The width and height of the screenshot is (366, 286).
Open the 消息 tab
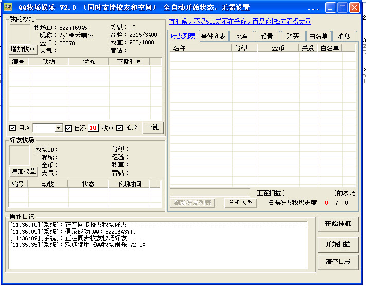click(x=344, y=36)
